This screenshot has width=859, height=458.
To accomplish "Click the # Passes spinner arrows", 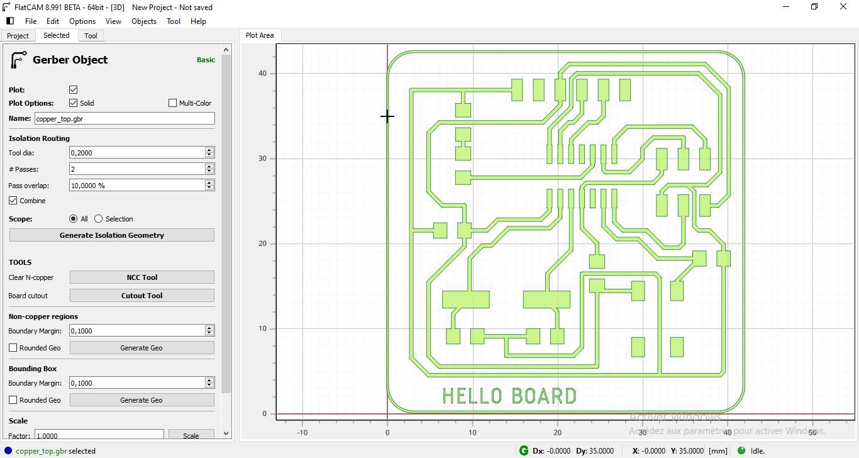I will point(209,169).
